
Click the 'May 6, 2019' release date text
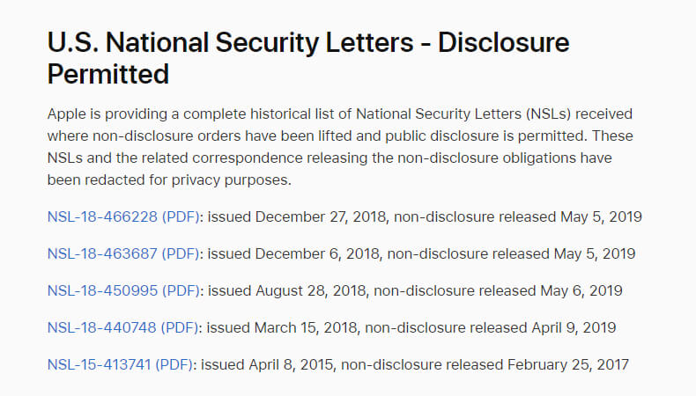click(581, 291)
